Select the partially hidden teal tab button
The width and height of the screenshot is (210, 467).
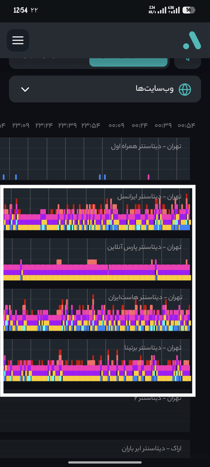(128, 62)
